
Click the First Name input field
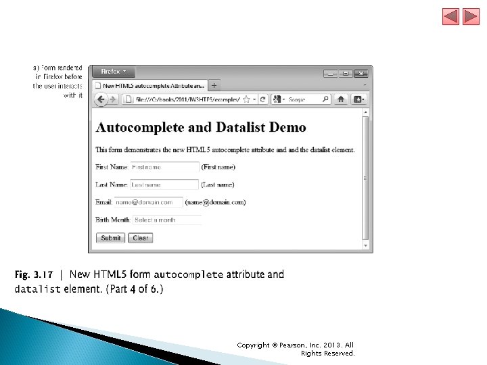[x=164, y=167]
